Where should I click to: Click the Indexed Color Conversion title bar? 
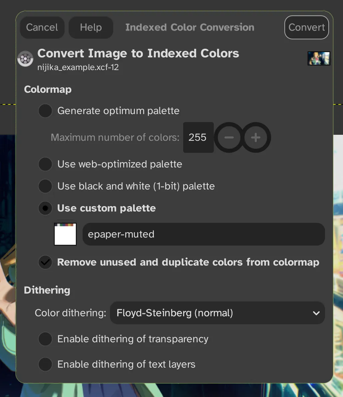[x=190, y=27]
